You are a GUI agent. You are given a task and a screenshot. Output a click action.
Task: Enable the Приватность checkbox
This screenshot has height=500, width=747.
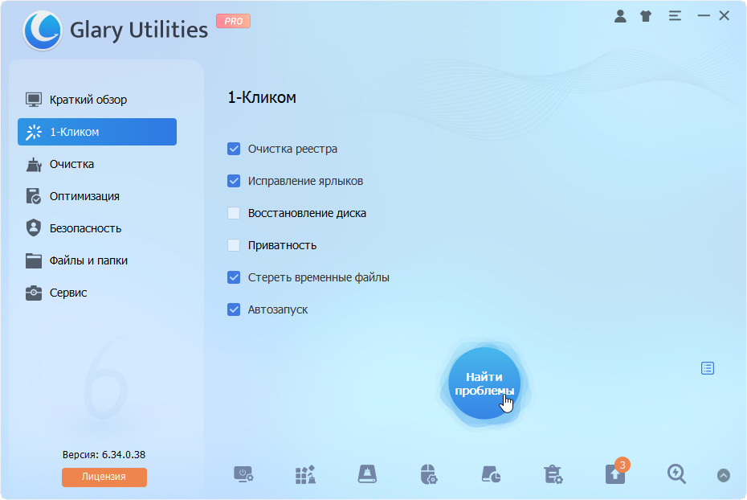click(234, 245)
